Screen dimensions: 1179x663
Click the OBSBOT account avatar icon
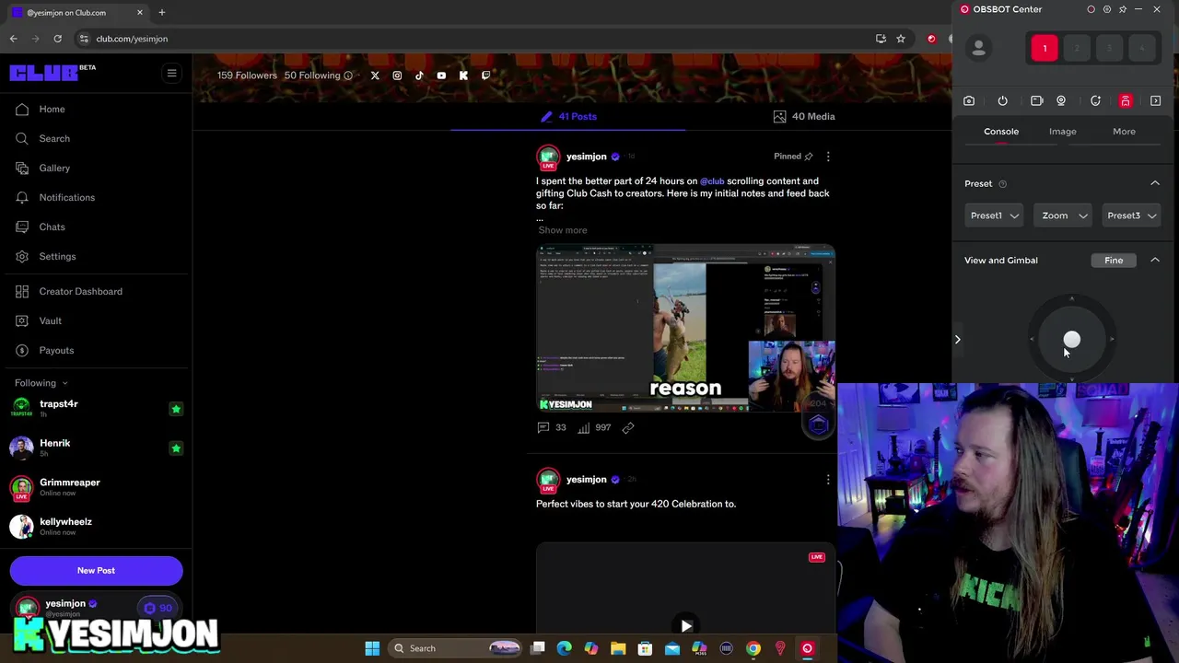tap(978, 48)
